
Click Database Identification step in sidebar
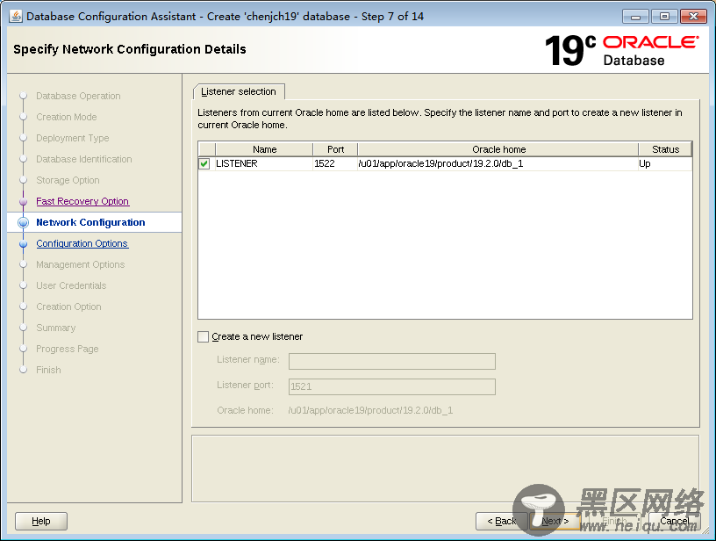tap(84, 159)
